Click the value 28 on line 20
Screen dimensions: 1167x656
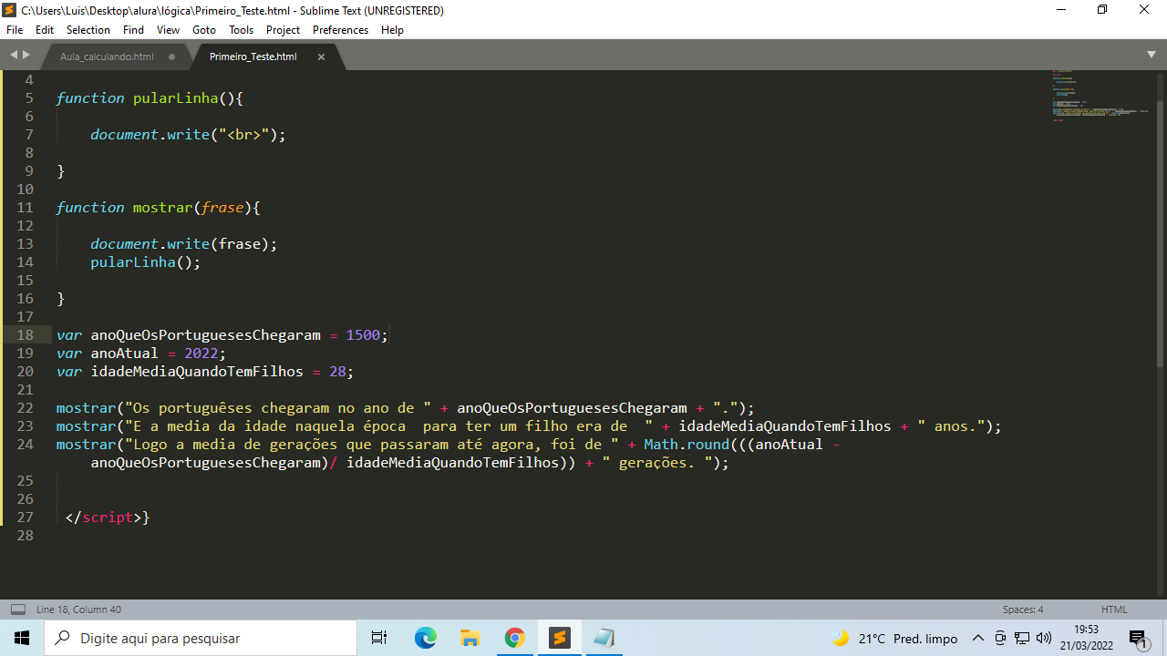pyautogui.click(x=337, y=371)
